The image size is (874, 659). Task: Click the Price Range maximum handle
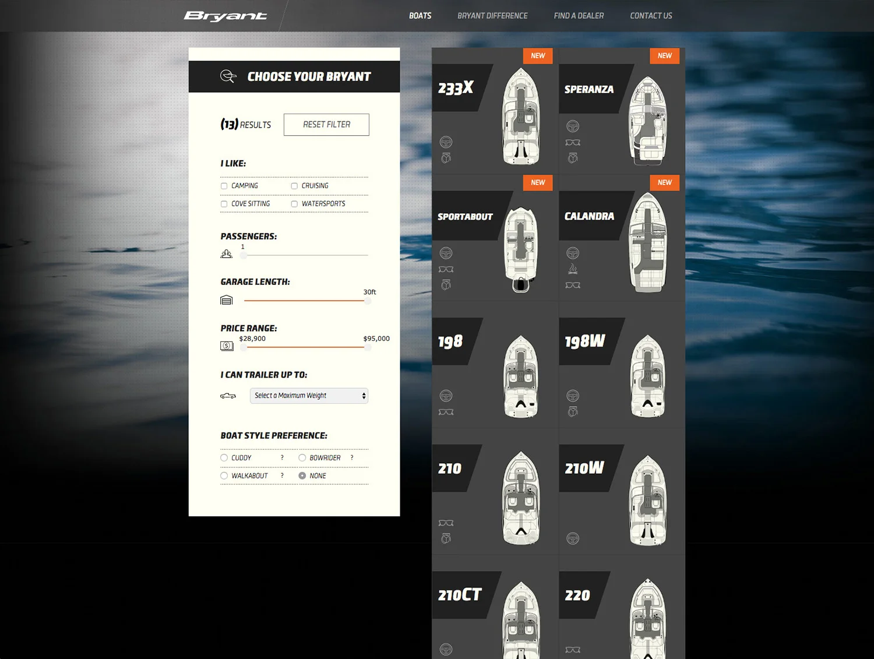368,347
